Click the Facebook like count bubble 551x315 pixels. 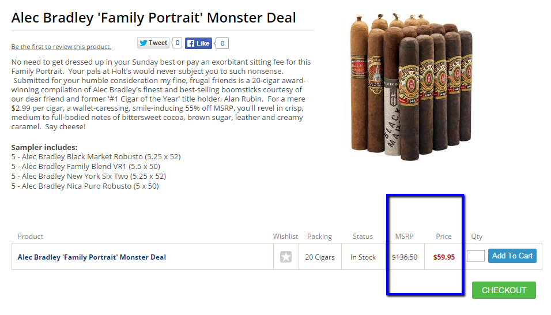(x=223, y=43)
